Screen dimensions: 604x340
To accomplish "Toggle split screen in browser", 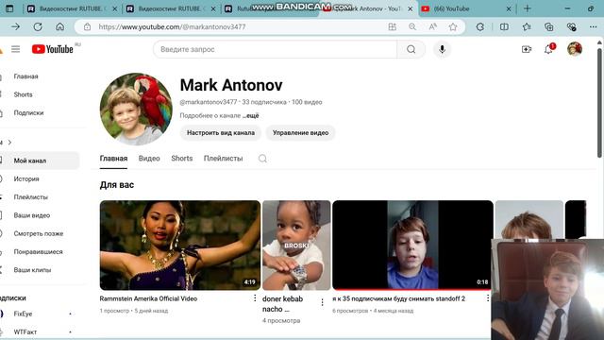I will coord(504,27).
